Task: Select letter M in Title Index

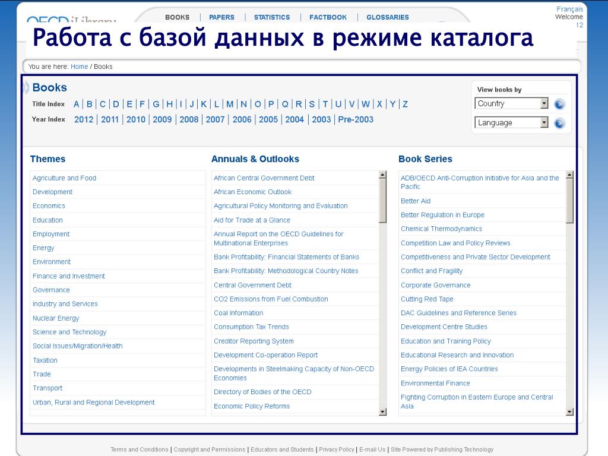Action: [x=230, y=104]
